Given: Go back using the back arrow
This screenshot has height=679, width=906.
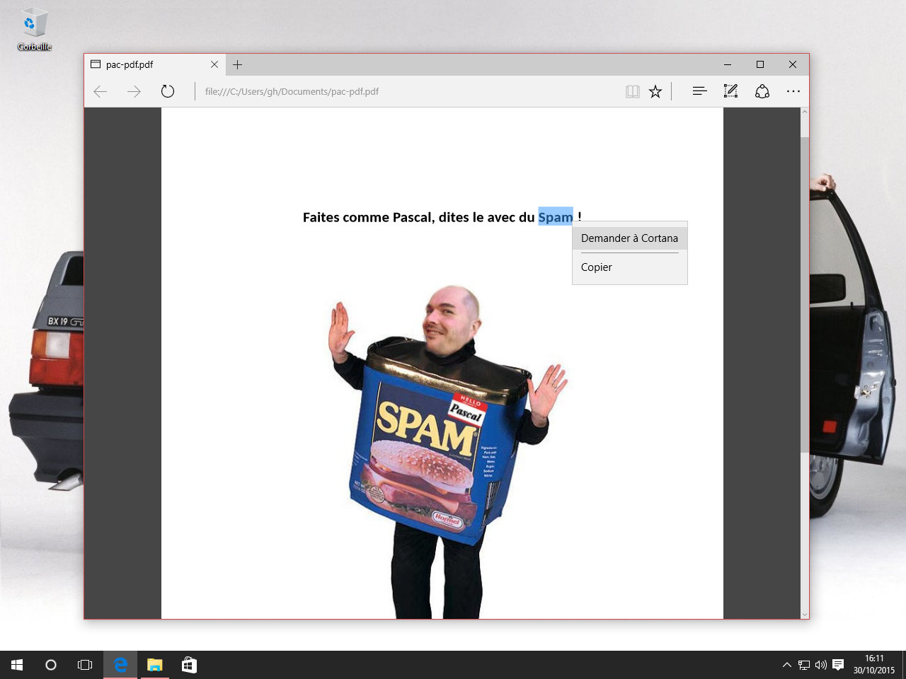Looking at the screenshot, I should [x=101, y=91].
